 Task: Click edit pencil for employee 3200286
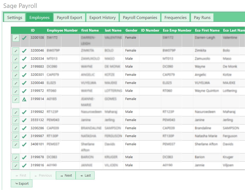pos(16,128)
